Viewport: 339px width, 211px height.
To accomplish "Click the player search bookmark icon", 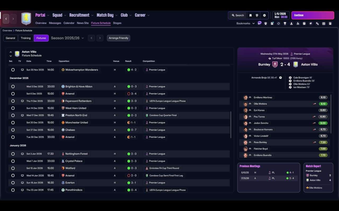I will click(298, 23).
